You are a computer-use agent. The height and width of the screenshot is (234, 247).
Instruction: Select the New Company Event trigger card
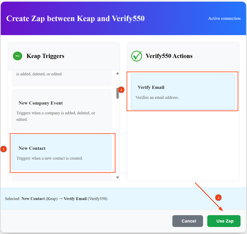(62, 110)
